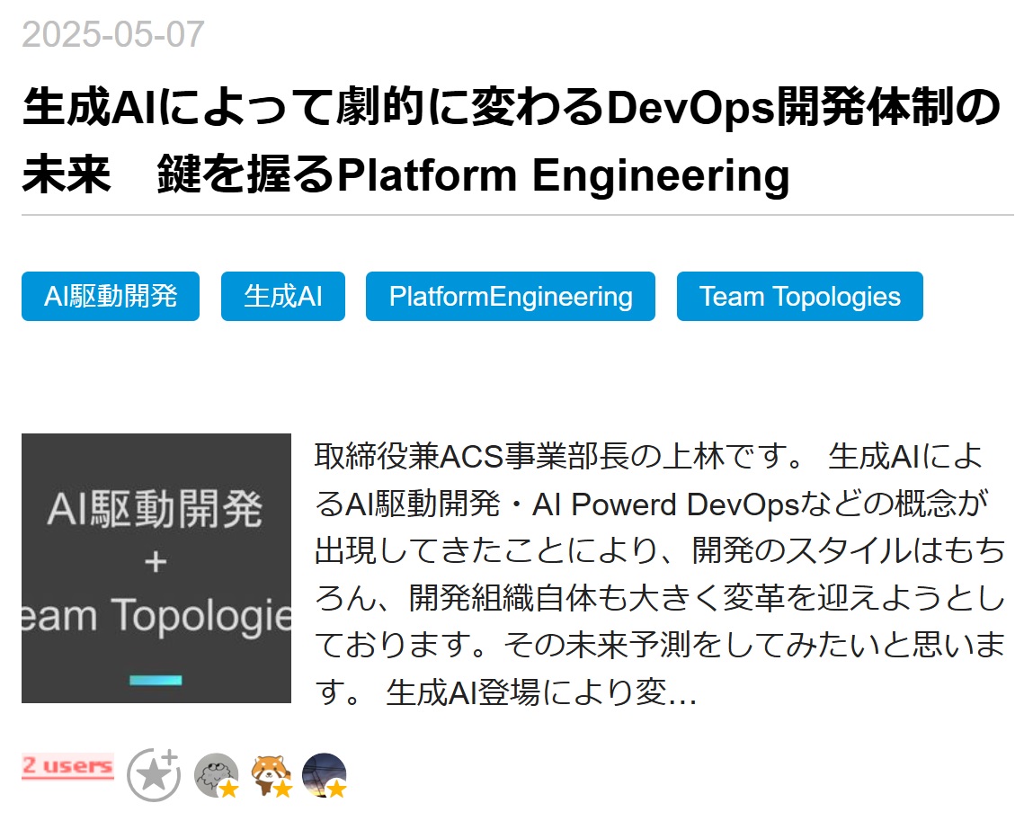Click the "AI駆動開発" text inside thumbnail
The image size is (1024, 821).
(x=156, y=511)
